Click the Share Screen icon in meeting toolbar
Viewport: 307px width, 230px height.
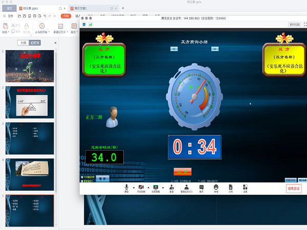tap(156, 188)
